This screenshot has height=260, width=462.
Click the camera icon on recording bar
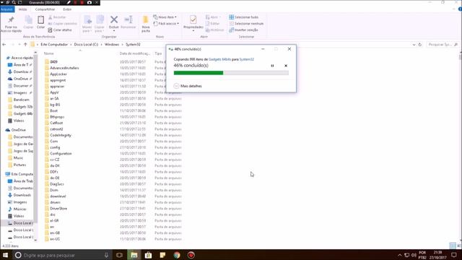click(90, 2)
